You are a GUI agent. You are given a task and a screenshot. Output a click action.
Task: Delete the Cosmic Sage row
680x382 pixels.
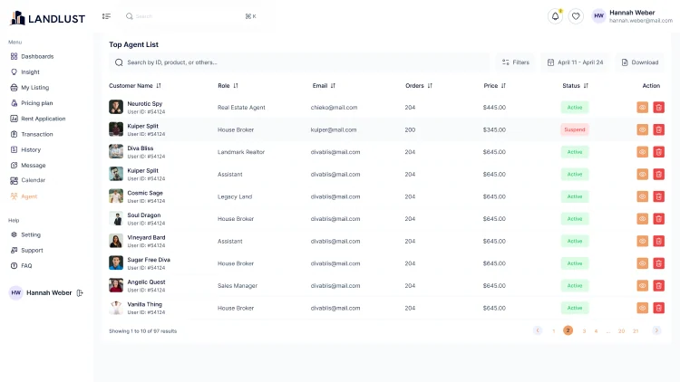658,196
